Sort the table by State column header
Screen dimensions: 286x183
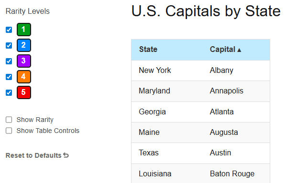pyautogui.click(x=148, y=50)
